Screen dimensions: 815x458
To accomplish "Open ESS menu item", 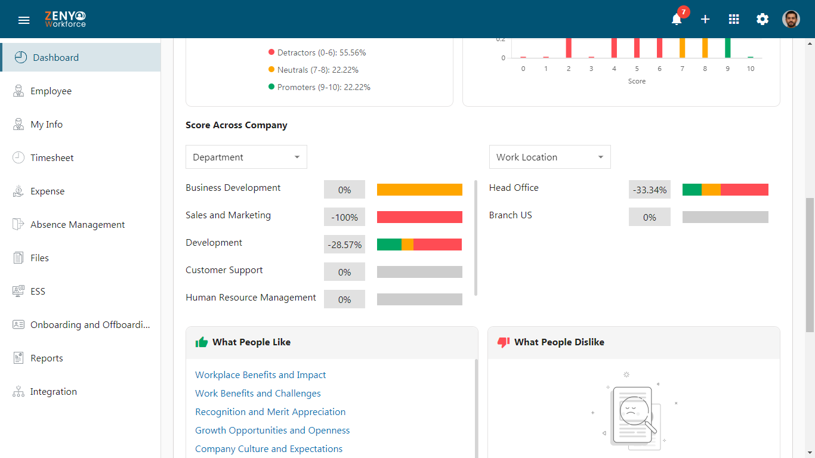I will [81, 291].
